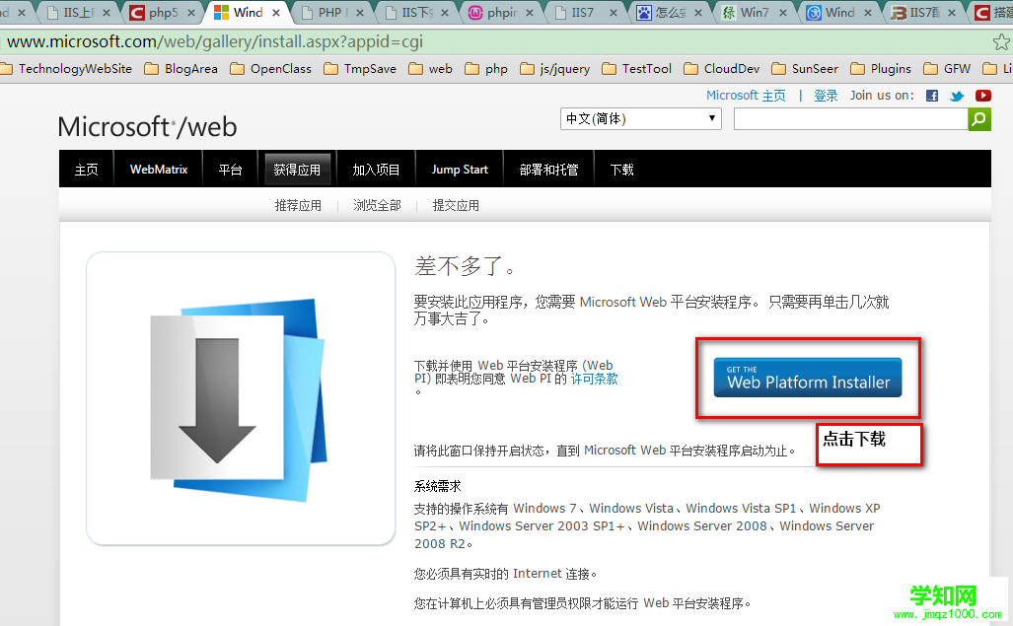Viewport: 1013px width, 626px height.
Task: Open 主页 in the black navigation bar
Action: (x=87, y=170)
